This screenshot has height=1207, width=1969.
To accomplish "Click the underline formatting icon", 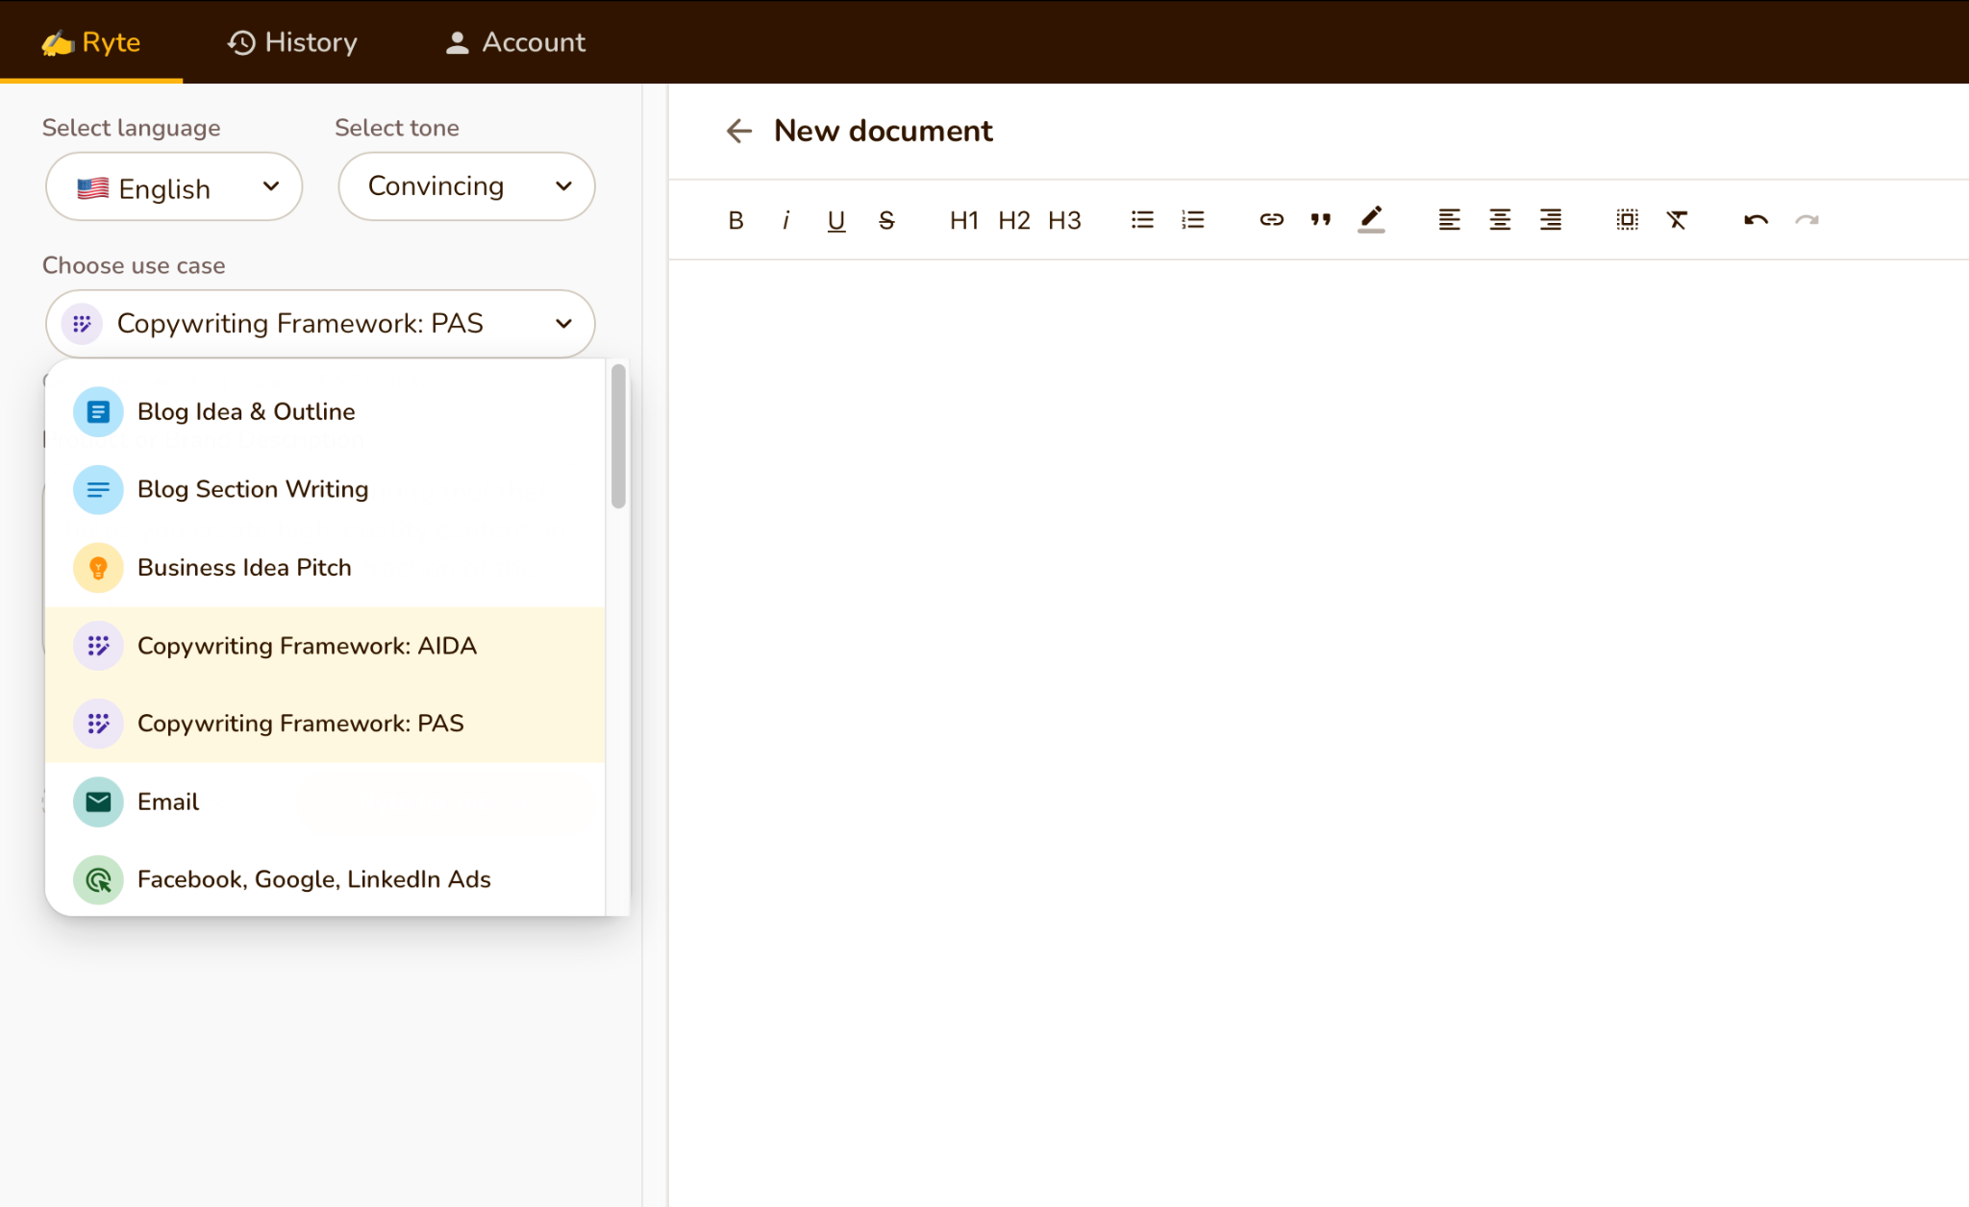I will [836, 220].
